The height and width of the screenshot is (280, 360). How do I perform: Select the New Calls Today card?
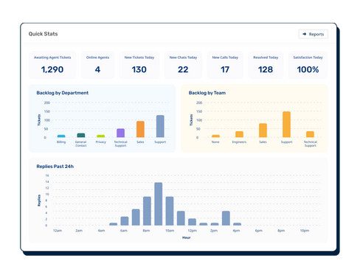[225, 65]
